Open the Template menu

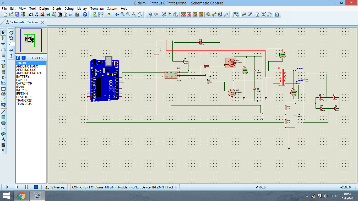pos(97,8)
